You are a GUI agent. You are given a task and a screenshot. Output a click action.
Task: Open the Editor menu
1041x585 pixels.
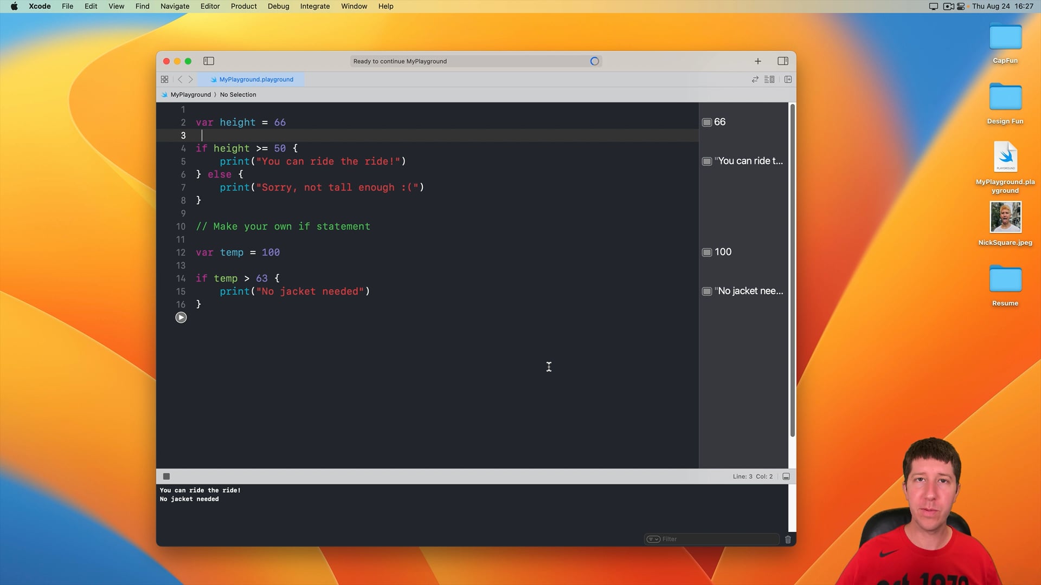pyautogui.click(x=210, y=6)
